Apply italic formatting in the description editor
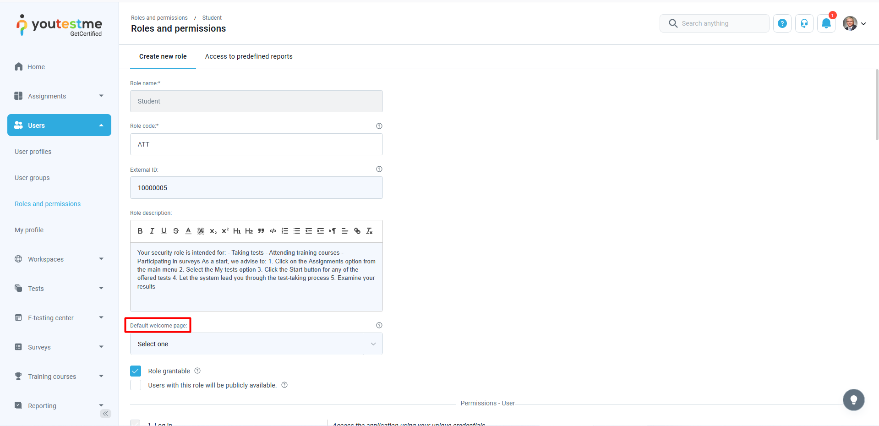Image resolution: width=879 pixels, height=426 pixels. 152,231
